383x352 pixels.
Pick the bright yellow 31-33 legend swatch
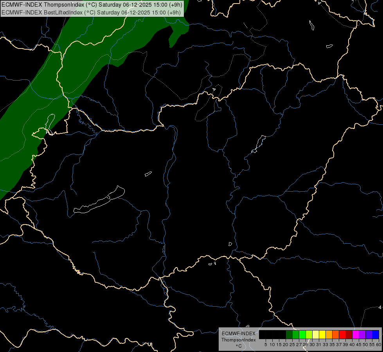click(x=322, y=334)
